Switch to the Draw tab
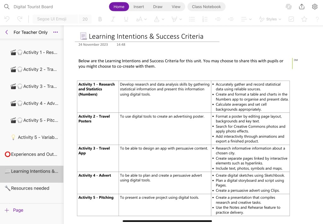Image resolution: width=323 pixels, height=224 pixels. (158, 7)
